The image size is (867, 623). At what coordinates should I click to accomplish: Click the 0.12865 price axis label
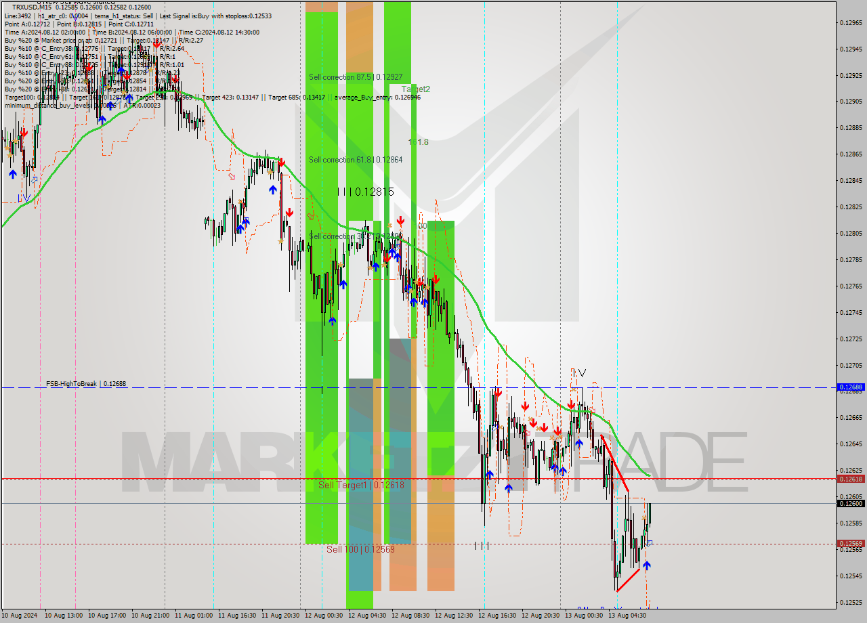pos(851,154)
